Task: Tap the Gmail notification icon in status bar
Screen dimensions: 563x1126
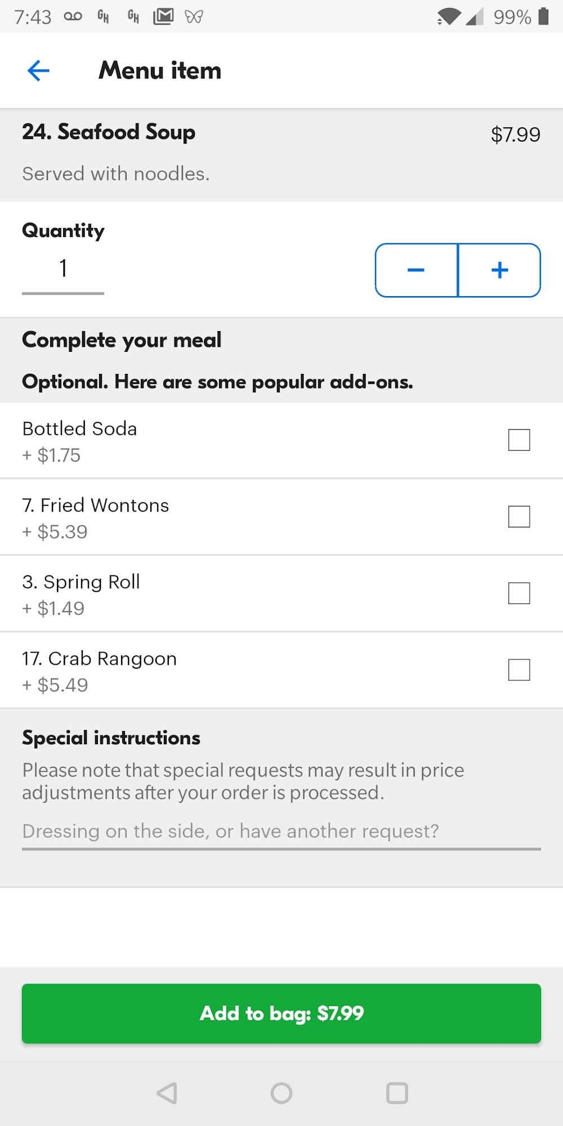Action: pos(163,17)
